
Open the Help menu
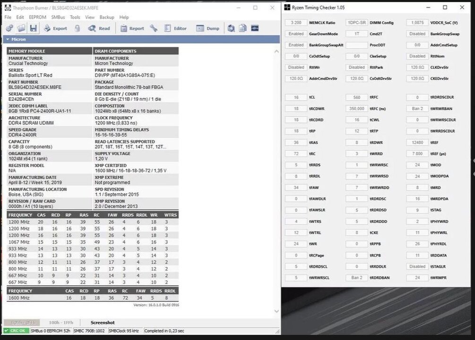pos(124,17)
